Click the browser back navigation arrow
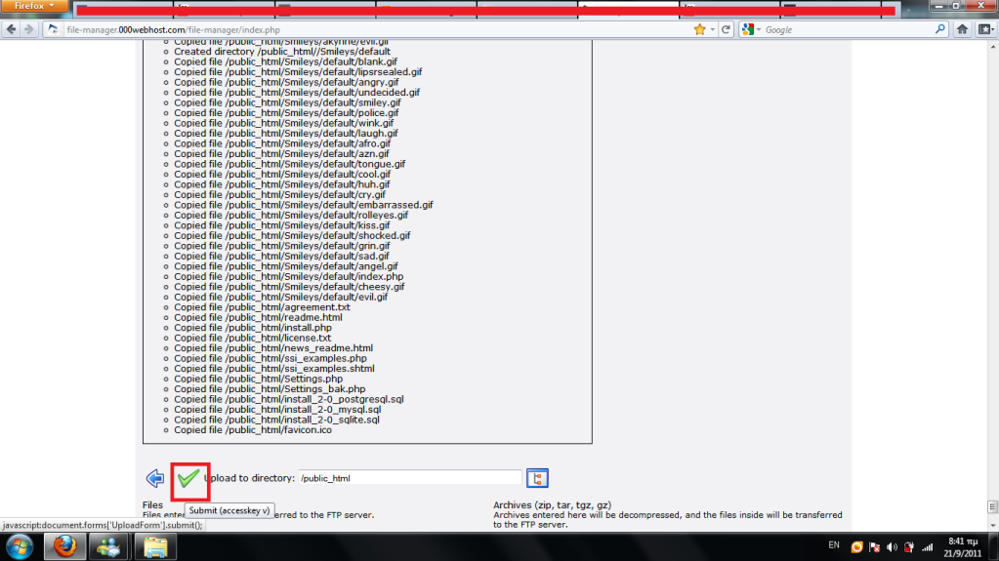999x561 pixels. (x=11, y=29)
